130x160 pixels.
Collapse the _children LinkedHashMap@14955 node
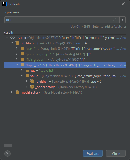12,43
